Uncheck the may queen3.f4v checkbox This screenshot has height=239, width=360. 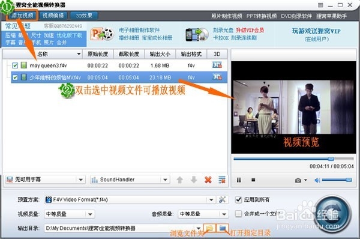click(x=15, y=65)
